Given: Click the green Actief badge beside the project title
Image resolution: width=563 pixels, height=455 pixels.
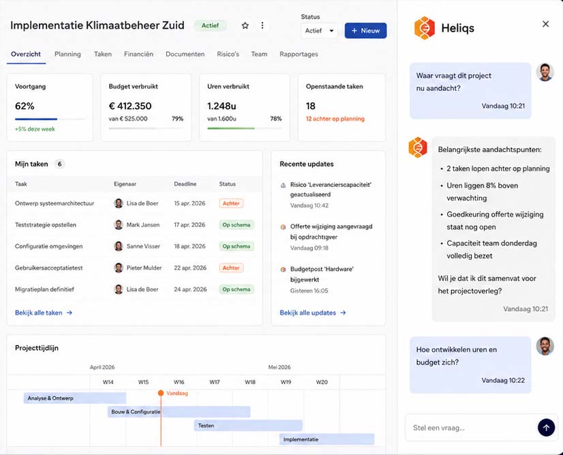Looking at the screenshot, I should [x=210, y=25].
